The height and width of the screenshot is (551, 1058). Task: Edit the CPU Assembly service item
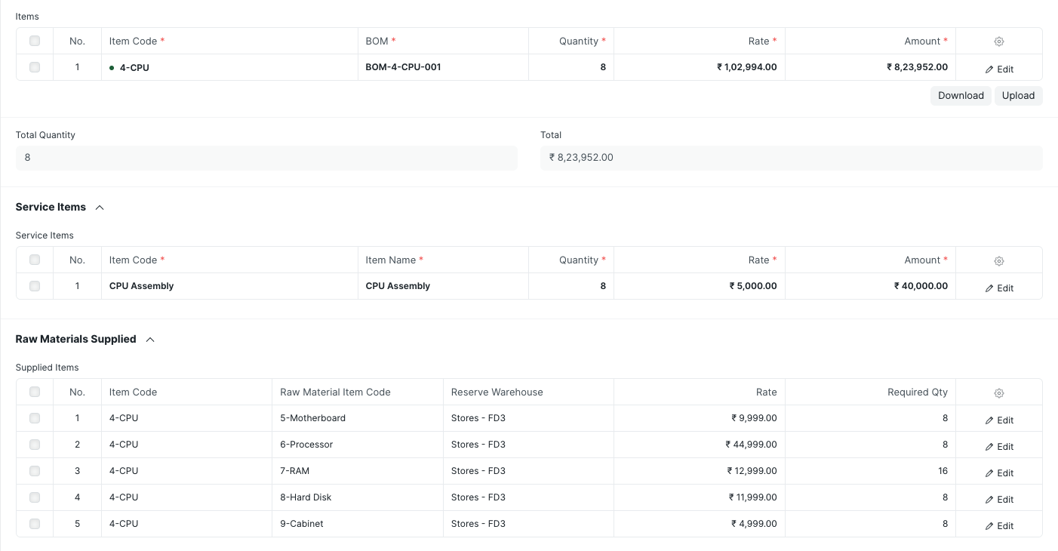[x=999, y=288]
